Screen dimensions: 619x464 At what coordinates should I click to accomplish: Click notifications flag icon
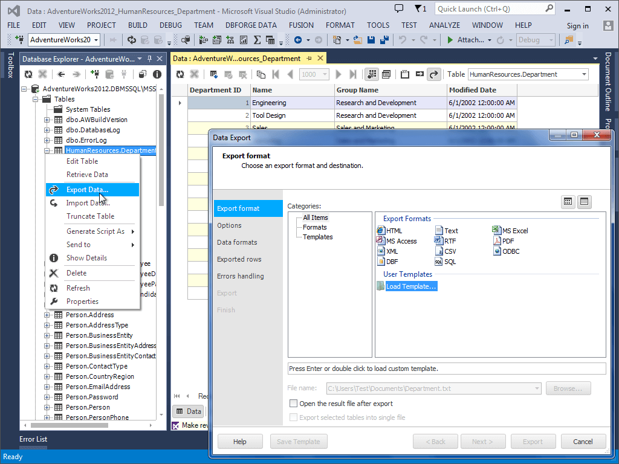[420, 8]
